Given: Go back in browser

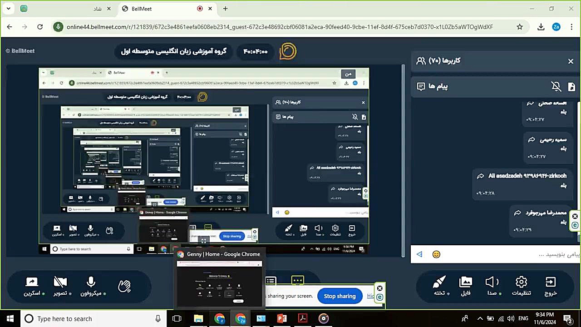Looking at the screenshot, I should point(10,27).
